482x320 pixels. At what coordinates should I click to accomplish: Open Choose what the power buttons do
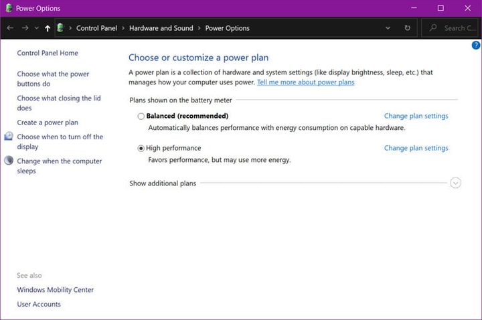(53, 79)
